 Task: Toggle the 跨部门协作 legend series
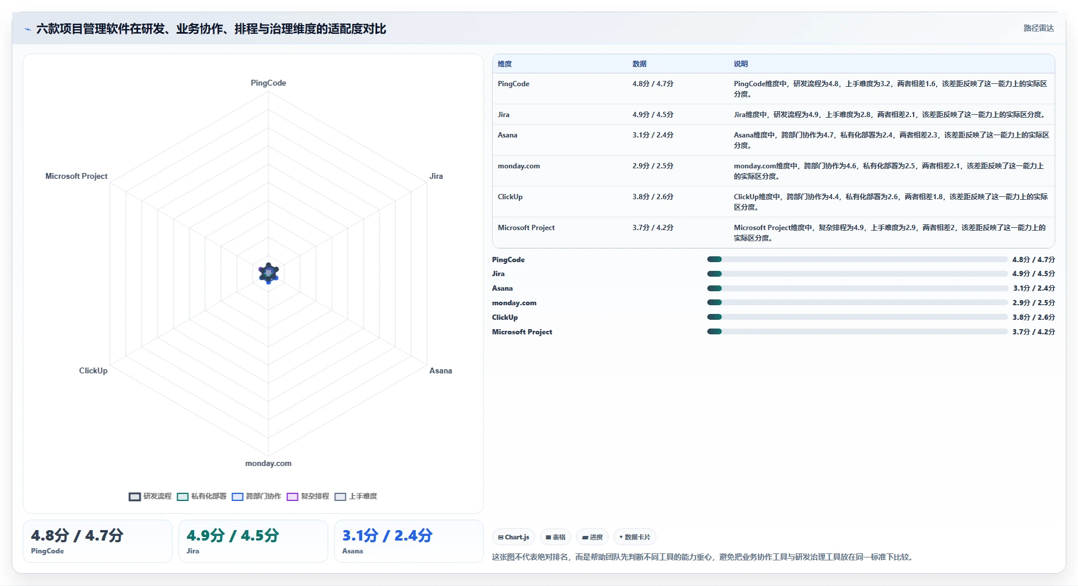[x=257, y=496]
